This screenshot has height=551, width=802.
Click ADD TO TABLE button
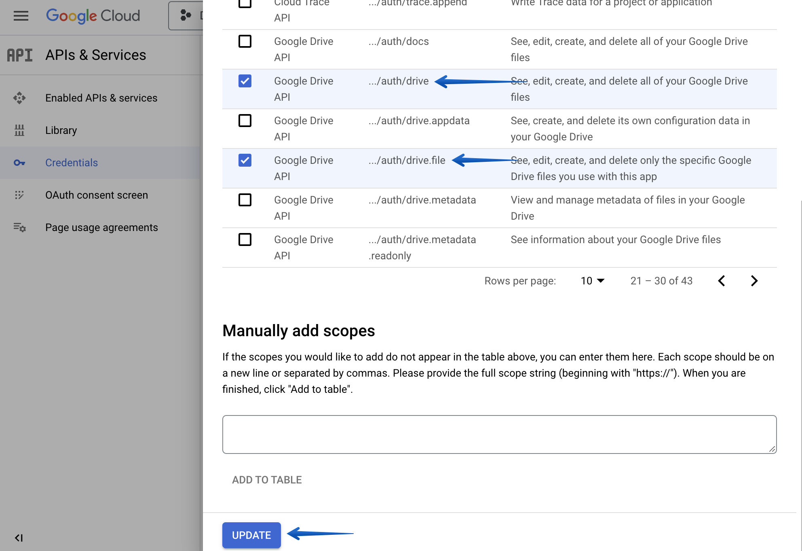tap(267, 480)
